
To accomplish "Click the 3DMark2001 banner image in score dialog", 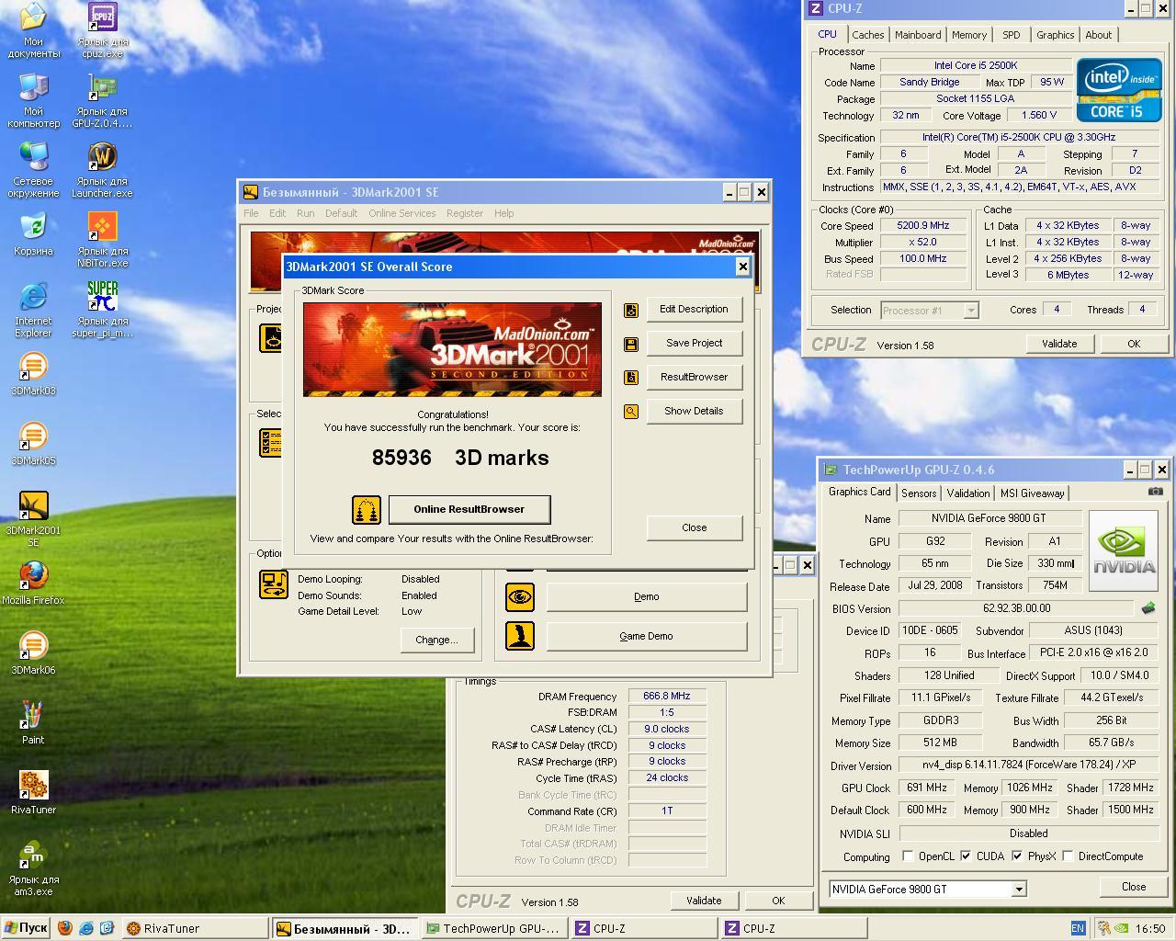I will pyautogui.click(x=452, y=349).
